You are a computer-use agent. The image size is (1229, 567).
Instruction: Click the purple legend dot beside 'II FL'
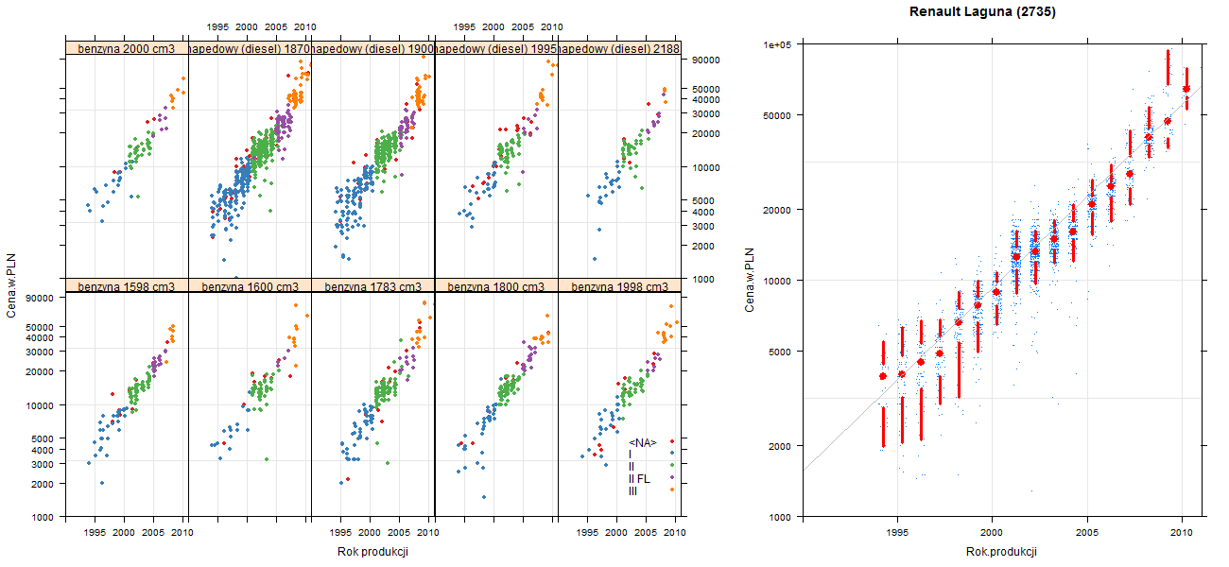(672, 477)
